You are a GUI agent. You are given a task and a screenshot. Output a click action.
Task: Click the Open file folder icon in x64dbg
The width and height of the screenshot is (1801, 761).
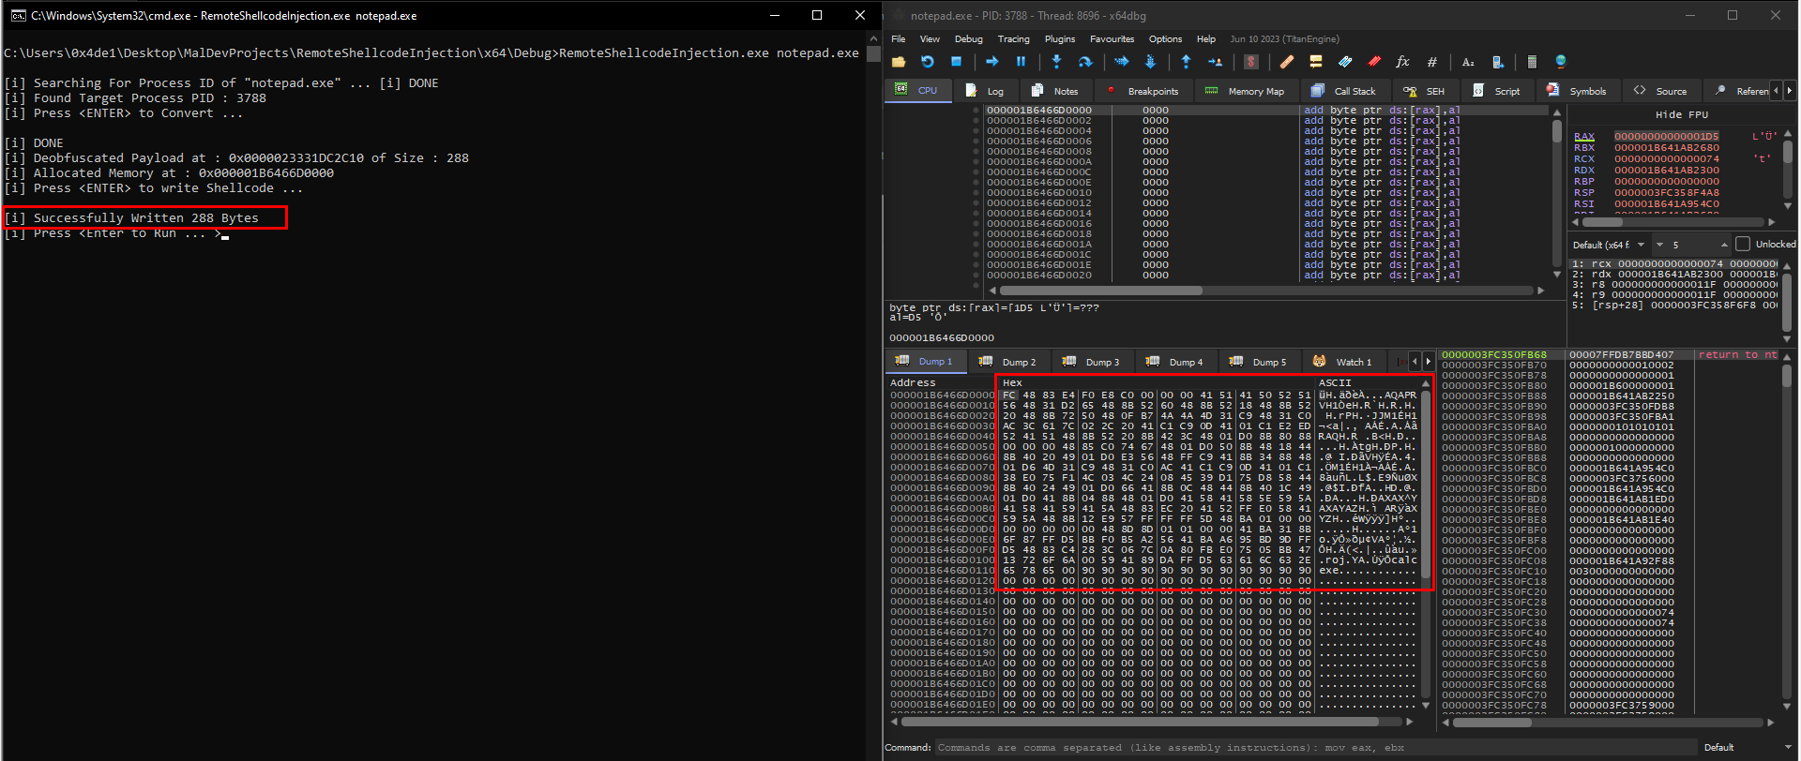pos(899,62)
